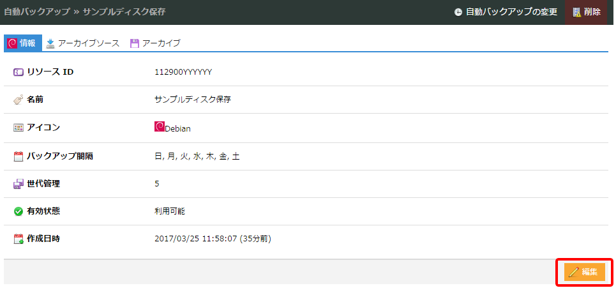The width and height of the screenshot is (616, 288).
Task: Click the 名前 tag icon
Action: [x=19, y=100]
